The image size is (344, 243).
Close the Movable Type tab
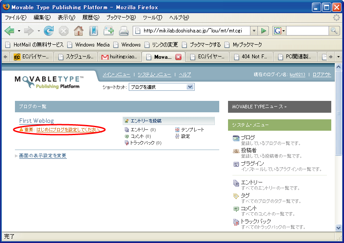(x=178, y=57)
